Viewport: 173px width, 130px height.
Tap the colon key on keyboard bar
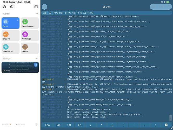(x=134, y=125)
